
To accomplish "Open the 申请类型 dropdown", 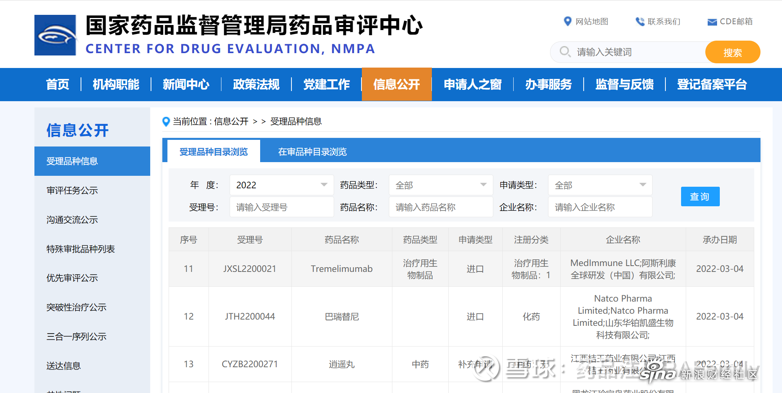I will point(600,185).
